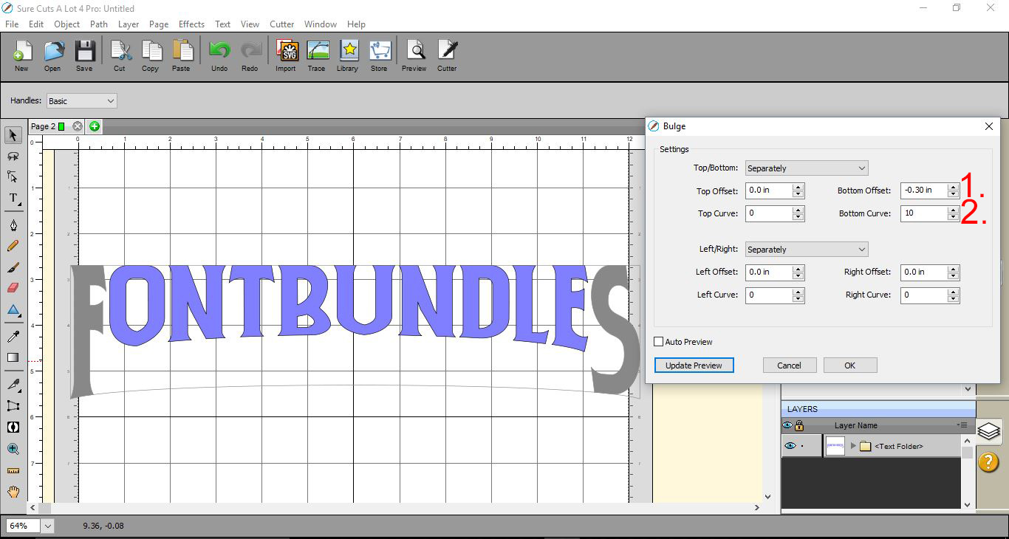1009x539 pixels.
Task: Open the Layers panel options menu
Action: coord(962,425)
